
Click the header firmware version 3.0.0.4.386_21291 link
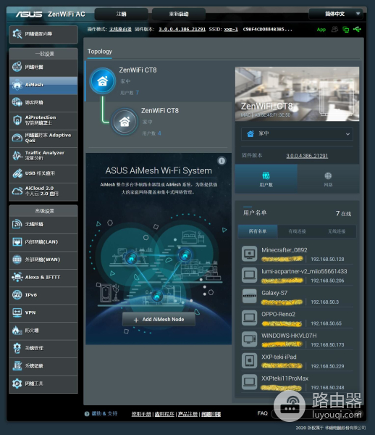[182, 30]
